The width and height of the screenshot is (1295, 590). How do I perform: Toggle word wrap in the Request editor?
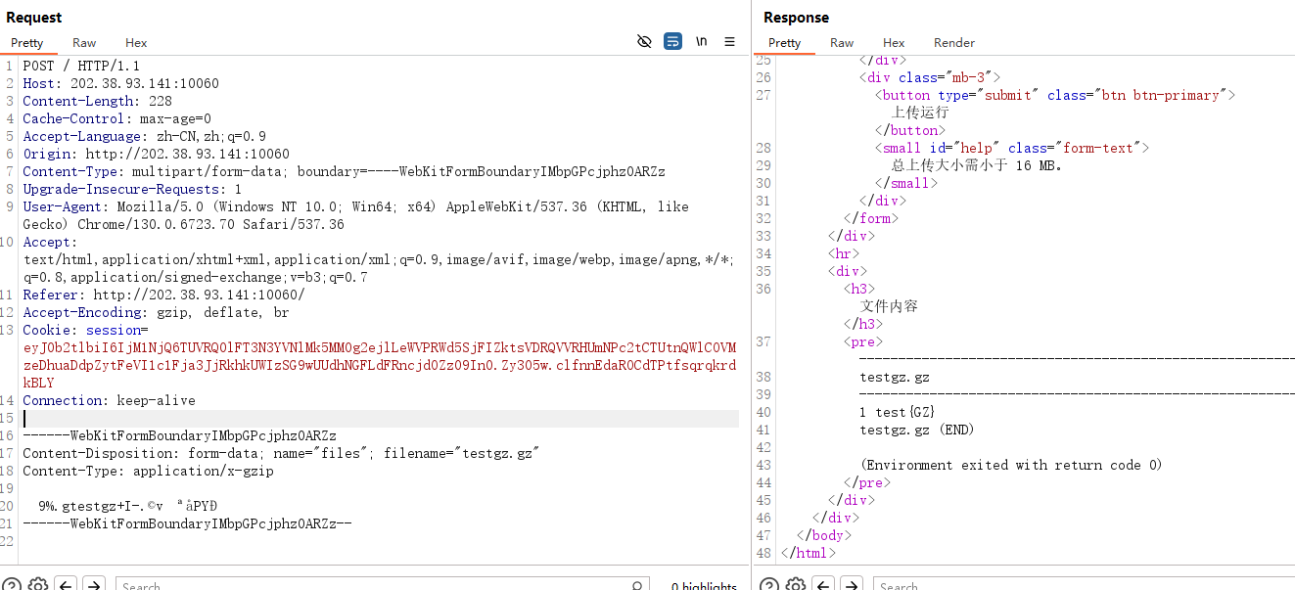pos(672,41)
